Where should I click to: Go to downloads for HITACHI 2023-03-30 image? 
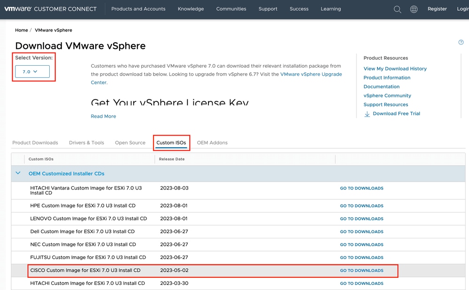pos(361,283)
